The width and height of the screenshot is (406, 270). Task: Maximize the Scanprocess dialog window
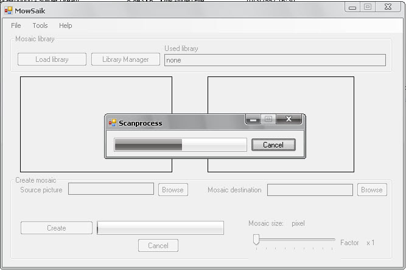[268, 120]
